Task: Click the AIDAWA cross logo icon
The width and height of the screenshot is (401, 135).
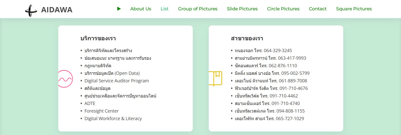Action: pos(31,11)
